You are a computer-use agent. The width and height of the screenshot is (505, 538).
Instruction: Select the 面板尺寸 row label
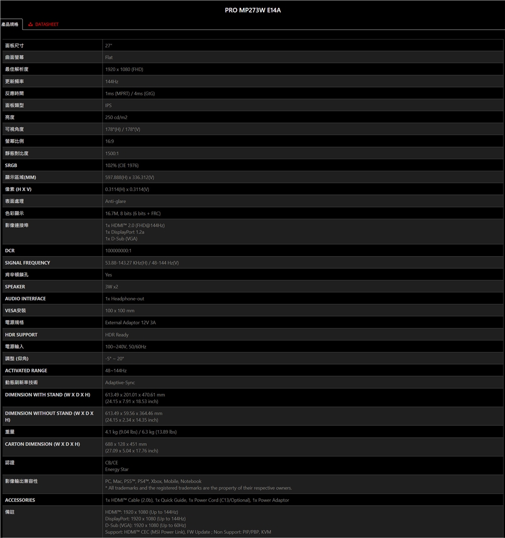(x=14, y=46)
